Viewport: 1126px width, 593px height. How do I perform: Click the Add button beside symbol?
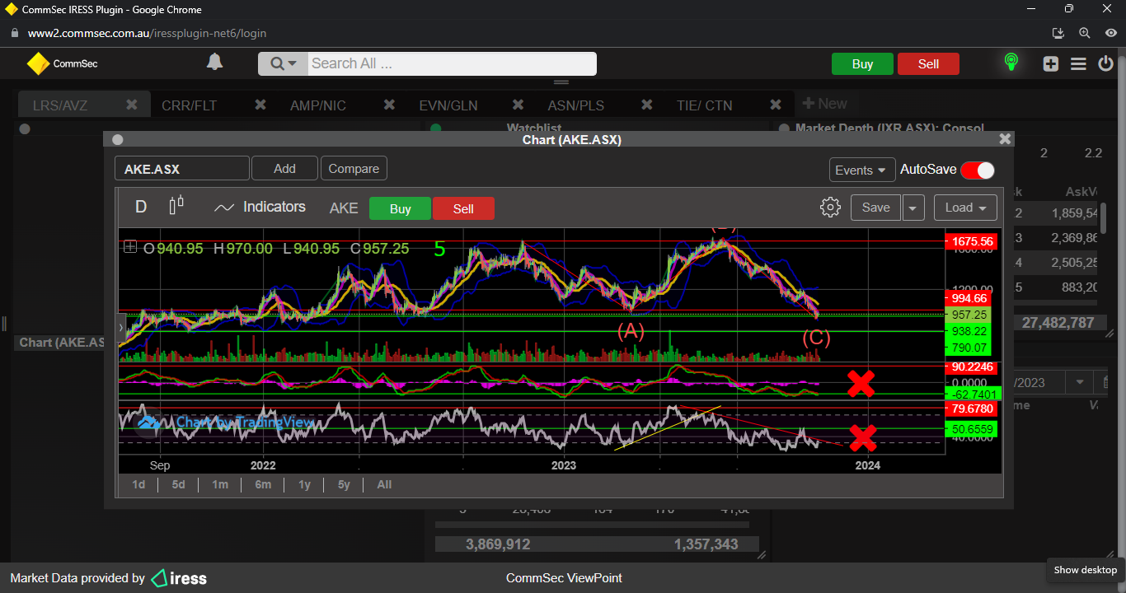[x=284, y=168]
